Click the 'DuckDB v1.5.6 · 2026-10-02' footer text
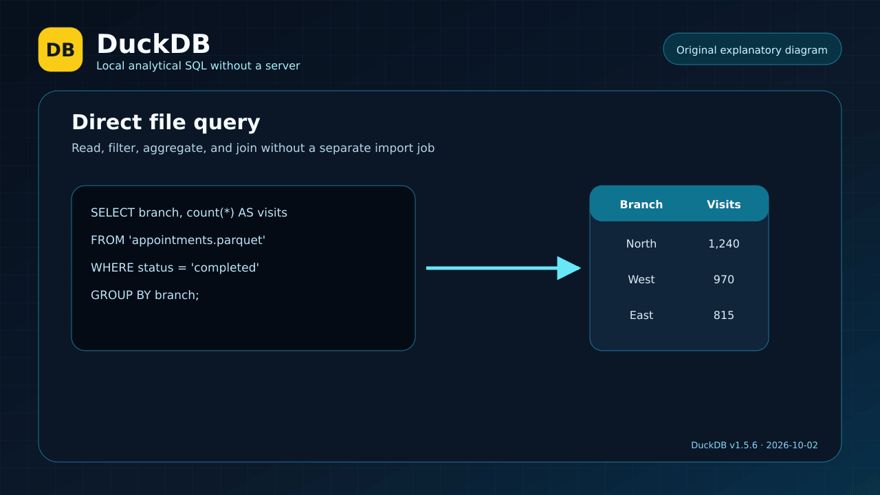This screenshot has width=880, height=495. point(754,445)
